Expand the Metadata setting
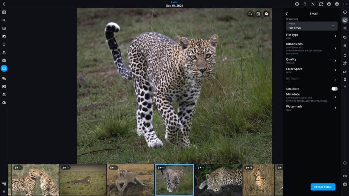This screenshot has height=196, width=349. tap(312, 97)
